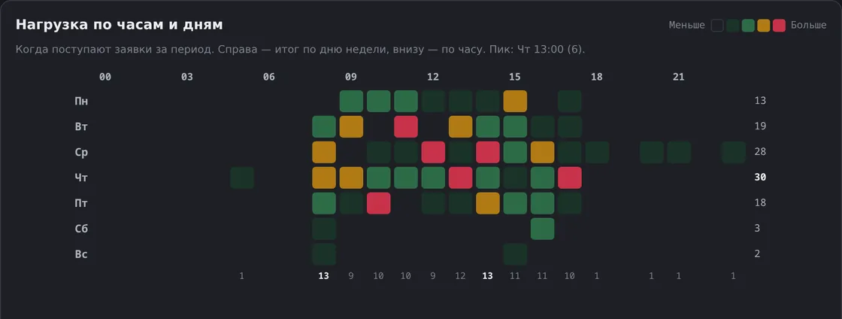Select the orange Monday 15:00 heatmap cell
Image resolution: width=842 pixels, height=319 pixels.
(515, 101)
